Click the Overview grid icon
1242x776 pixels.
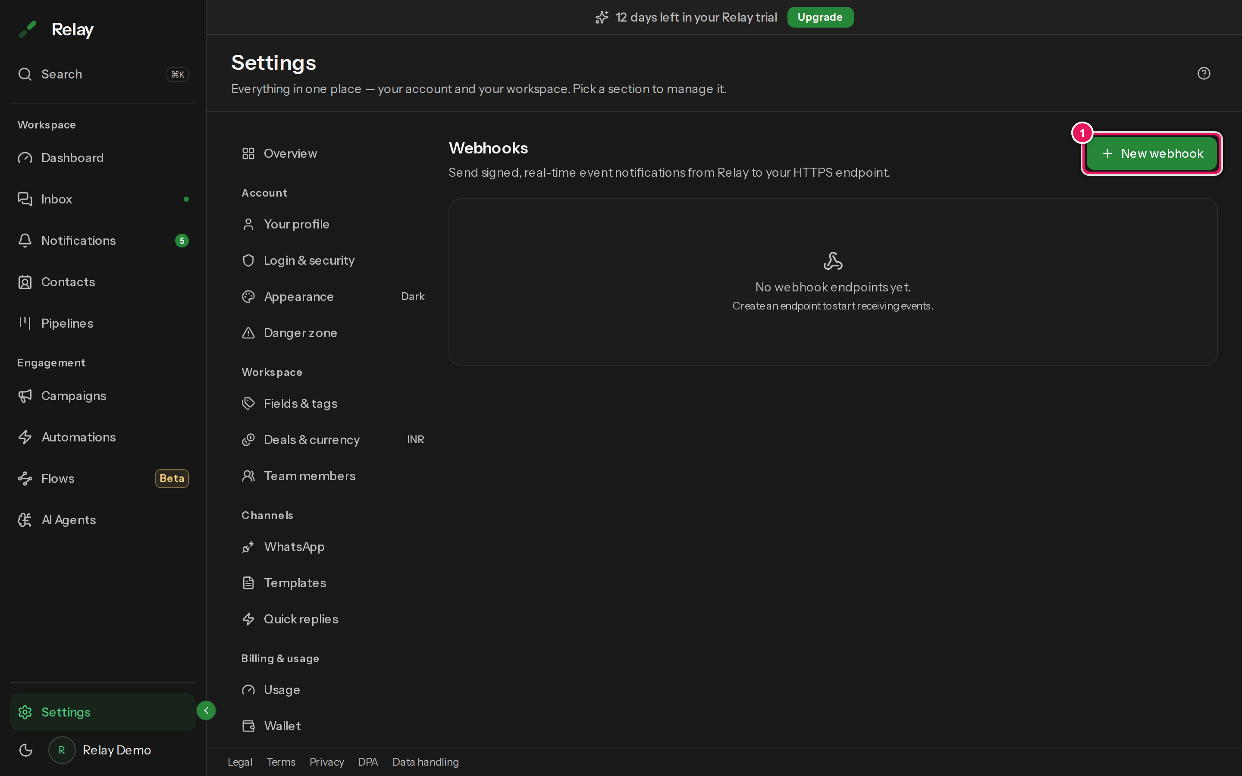(x=248, y=153)
